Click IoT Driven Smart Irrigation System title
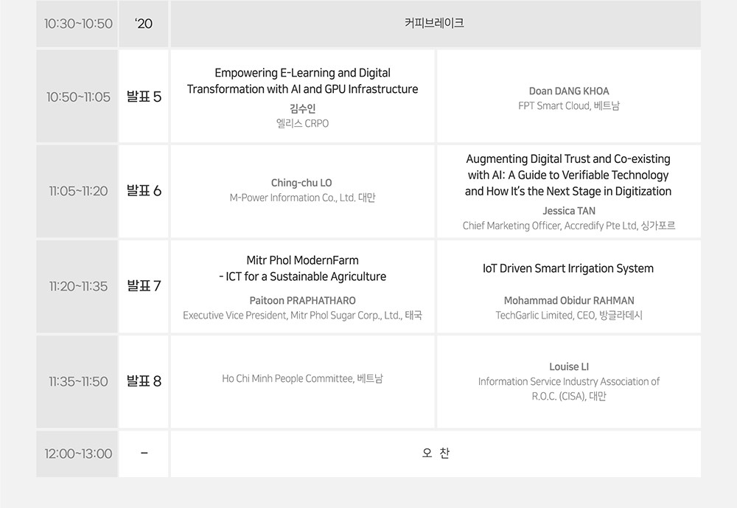 (x=568, y=268)
